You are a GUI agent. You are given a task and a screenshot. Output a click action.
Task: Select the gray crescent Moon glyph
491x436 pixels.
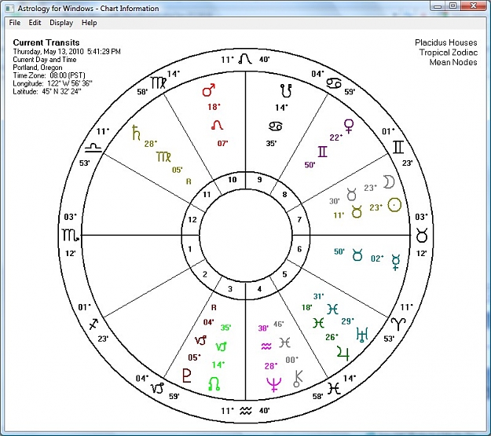point(389,182)
